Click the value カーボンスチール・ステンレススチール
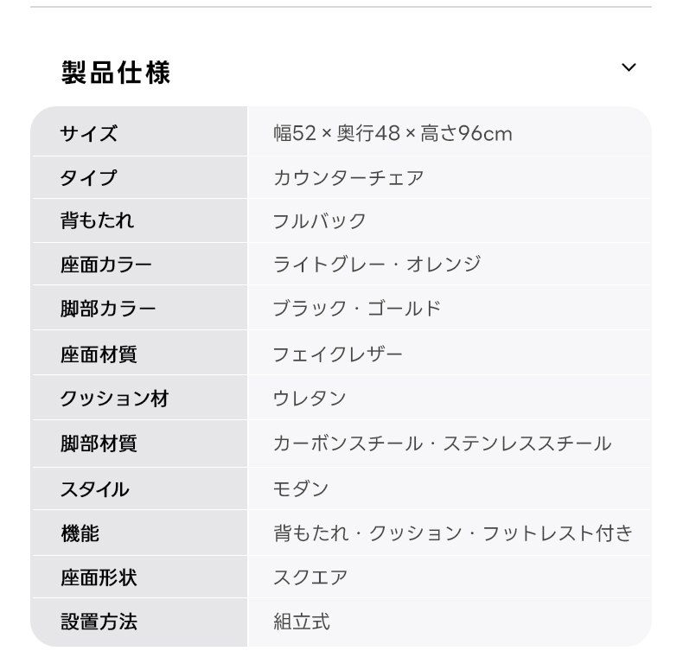 pyautogui.click(x=443, y=443)
